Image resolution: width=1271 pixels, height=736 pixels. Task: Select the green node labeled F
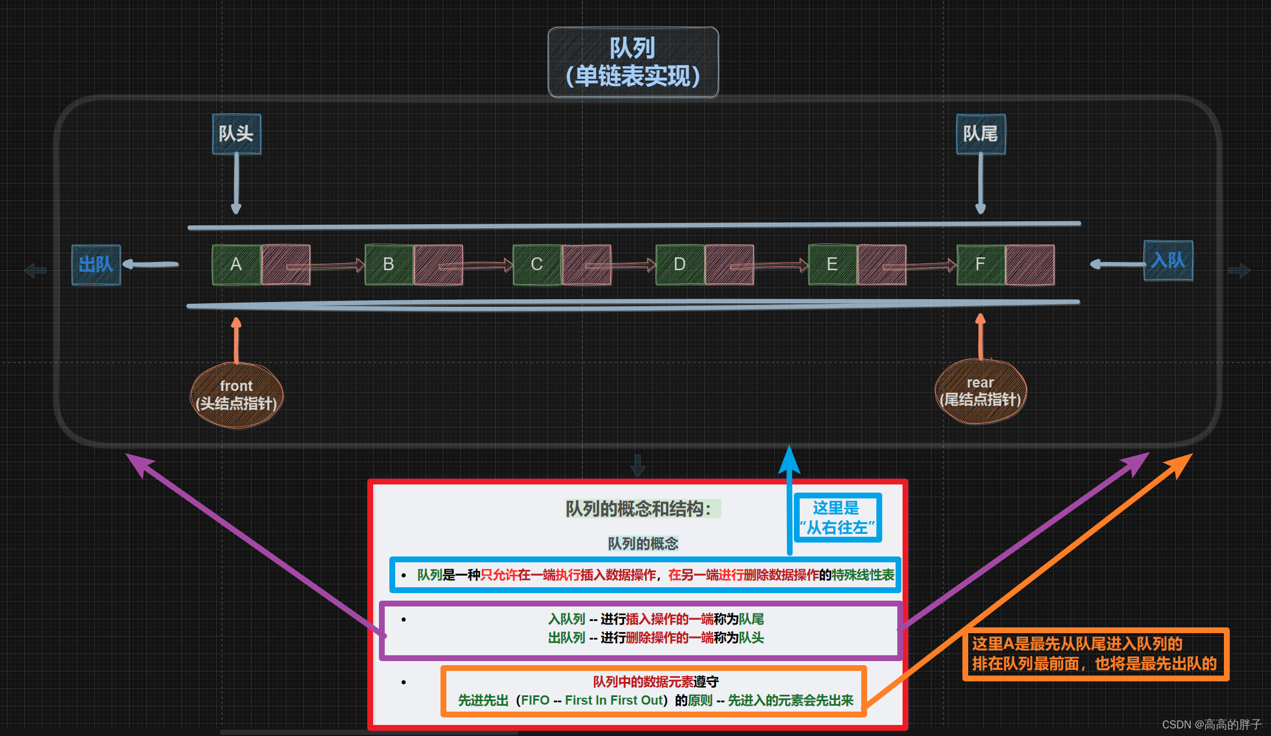click(980, 265)
